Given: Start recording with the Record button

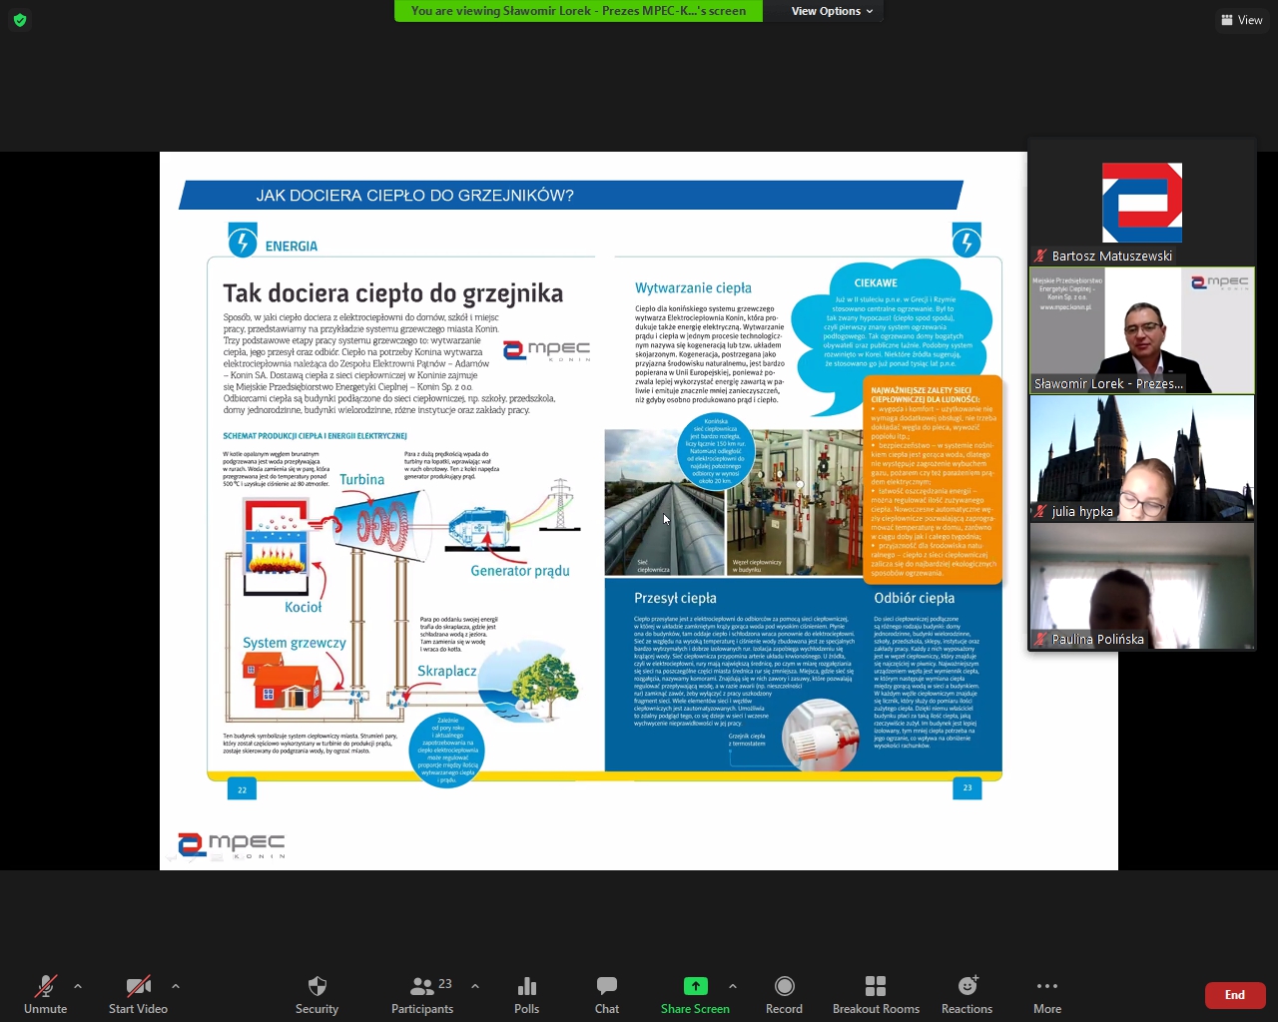Looking at the screenshot, I should (x=784, y=994).
